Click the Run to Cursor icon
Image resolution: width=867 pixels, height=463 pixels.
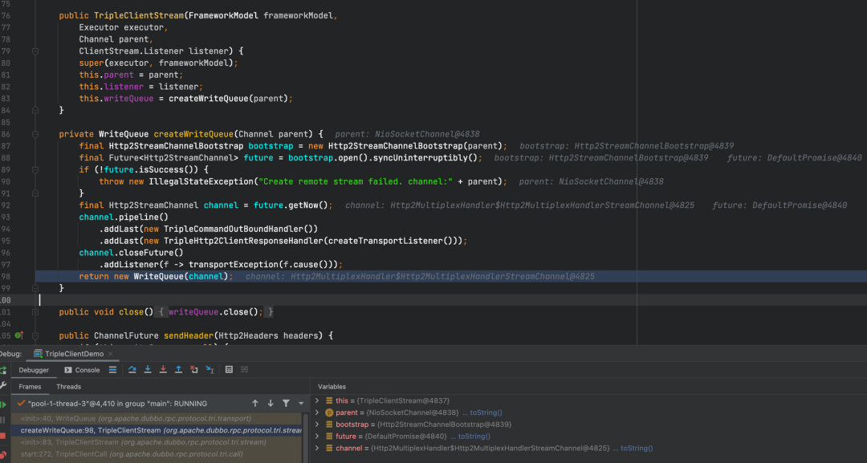point(210,370)
